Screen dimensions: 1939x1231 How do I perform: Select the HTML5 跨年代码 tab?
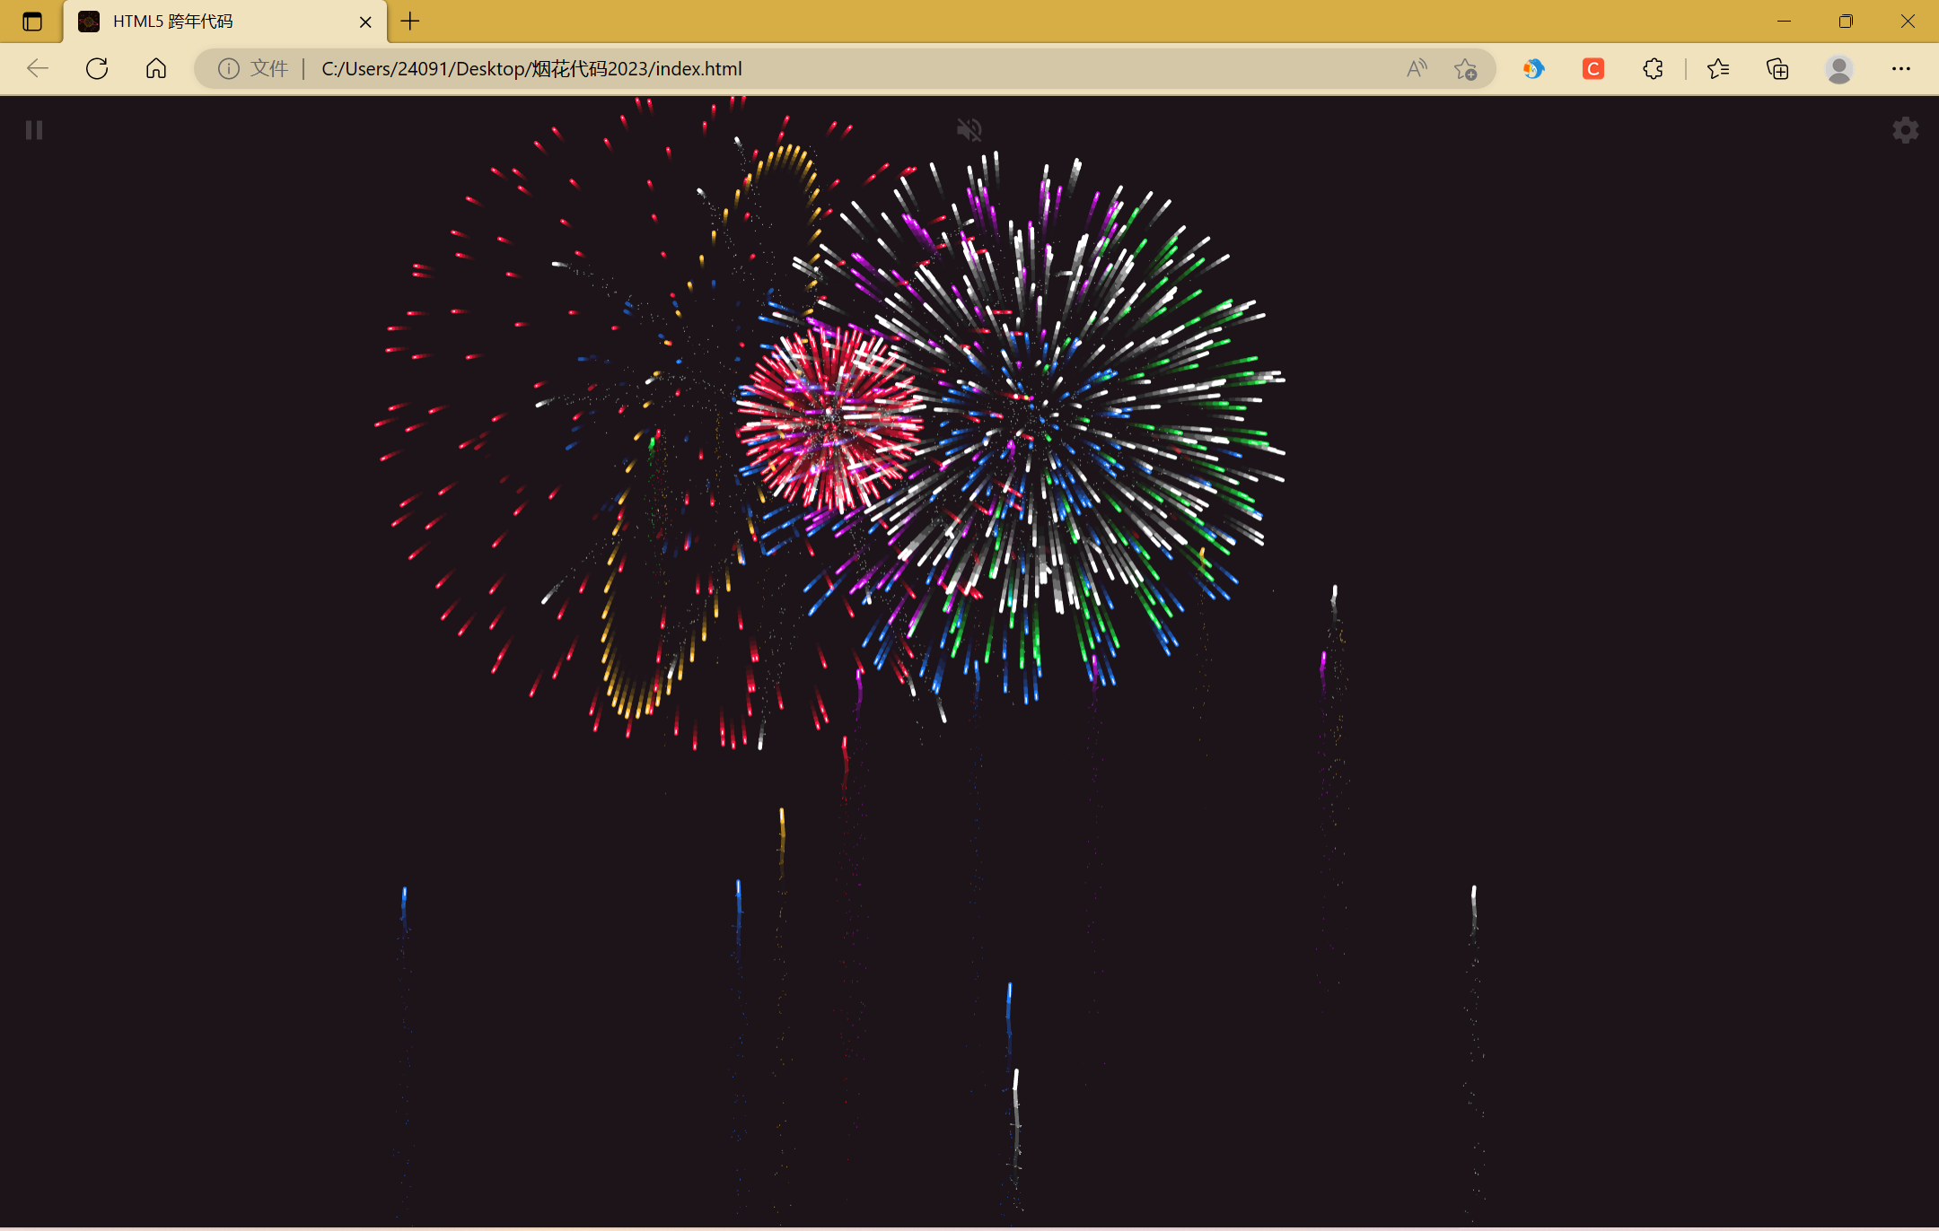coord(224,22)
